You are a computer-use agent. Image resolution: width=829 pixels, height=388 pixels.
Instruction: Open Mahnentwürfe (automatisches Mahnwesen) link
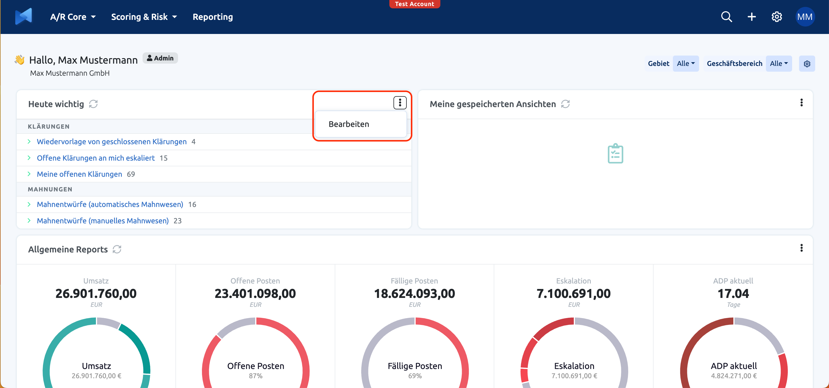110,204
